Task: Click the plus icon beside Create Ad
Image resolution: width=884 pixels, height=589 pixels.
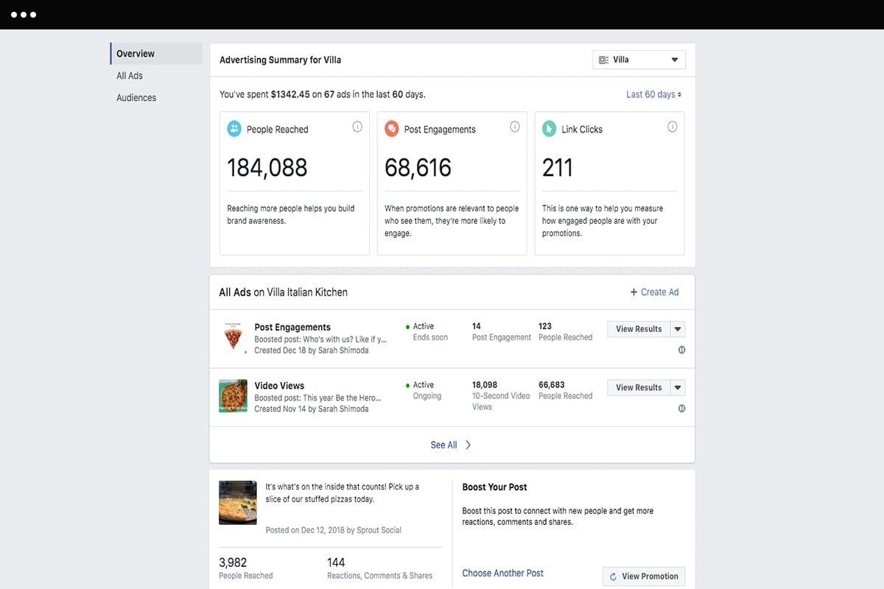Action: (x=634, y=292)
